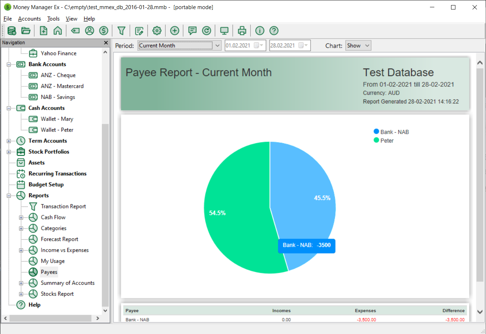
Task: Open the Tools menu
Action: [53, 19]
